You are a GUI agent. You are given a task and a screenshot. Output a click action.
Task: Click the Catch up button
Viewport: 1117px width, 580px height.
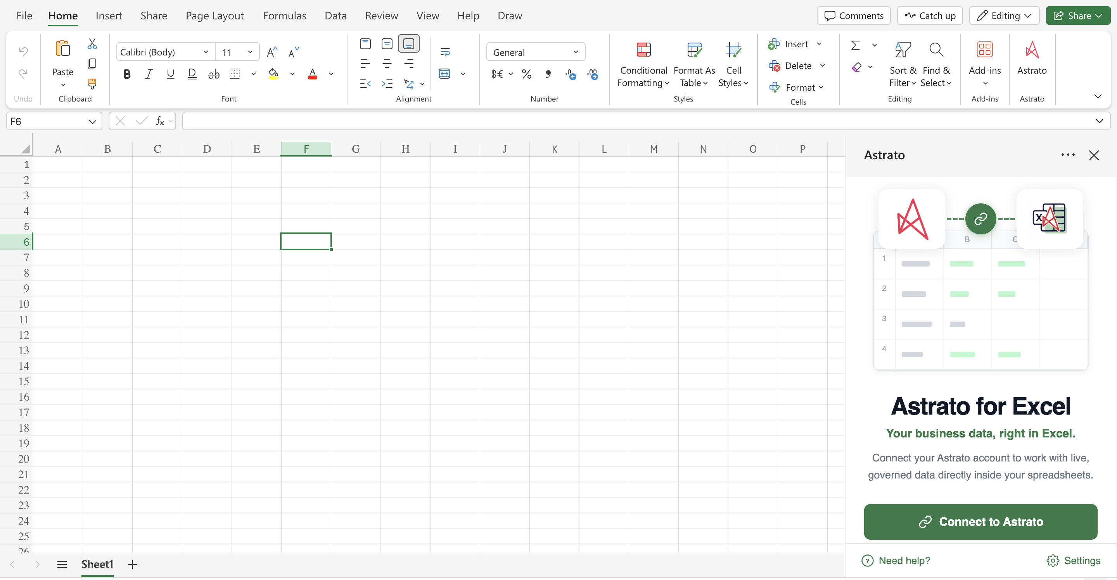tap(930, 15)
